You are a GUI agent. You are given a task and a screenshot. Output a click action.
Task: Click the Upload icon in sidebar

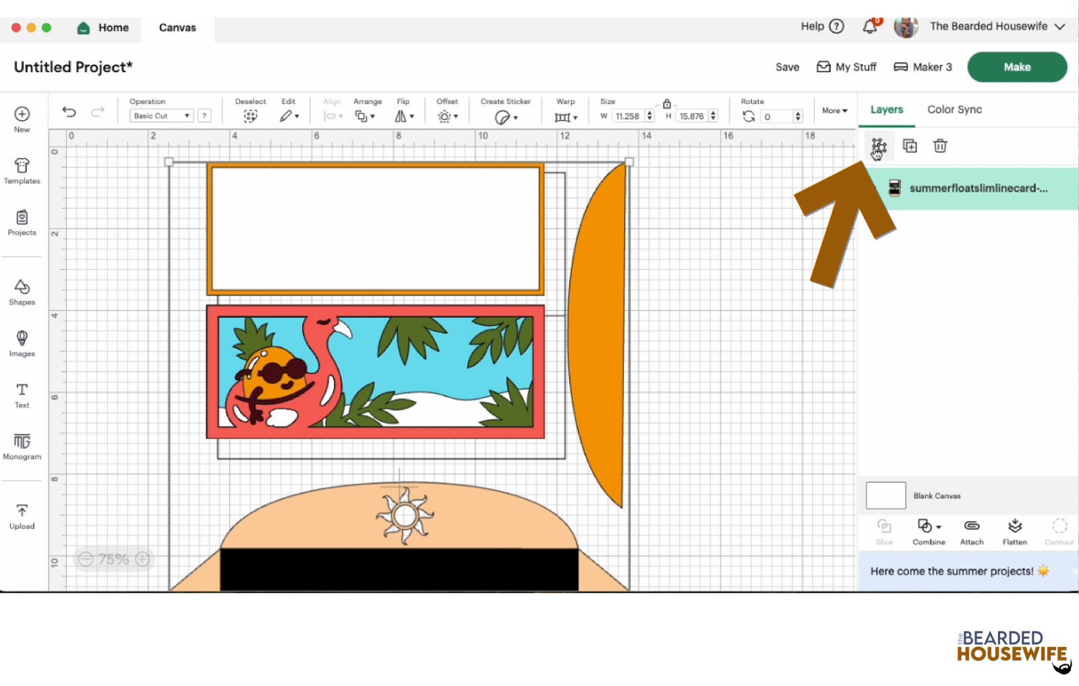point(22,516)
